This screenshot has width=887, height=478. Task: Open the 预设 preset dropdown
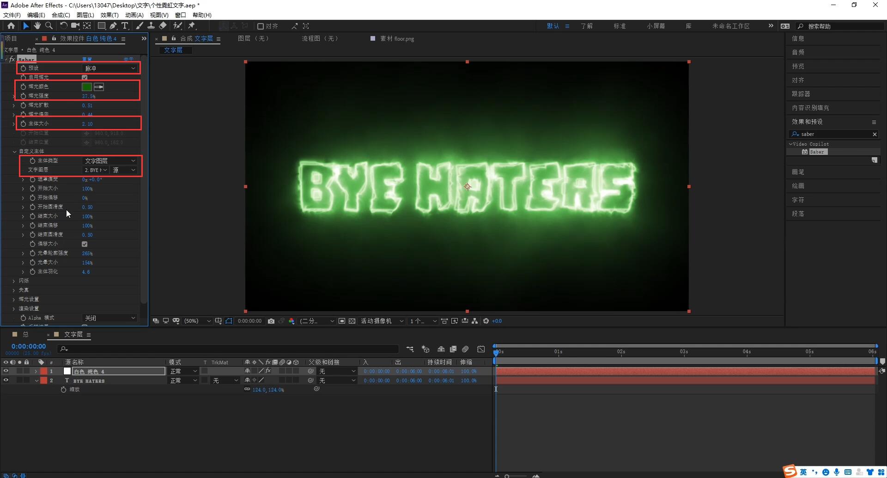[110, 68]
